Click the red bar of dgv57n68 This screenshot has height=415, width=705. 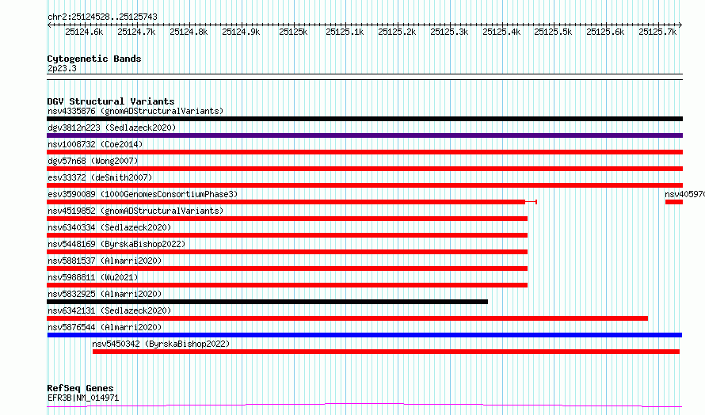364,169
